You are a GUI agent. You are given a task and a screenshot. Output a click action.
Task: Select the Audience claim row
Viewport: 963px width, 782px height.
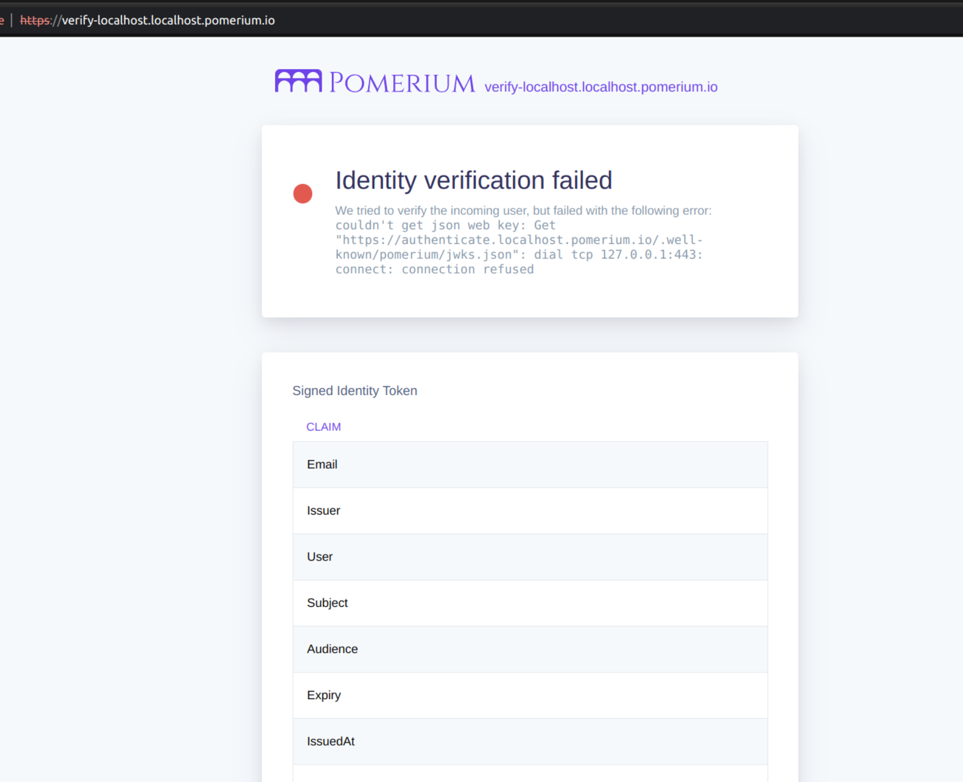pyautogui.click(x=529, y=649)
